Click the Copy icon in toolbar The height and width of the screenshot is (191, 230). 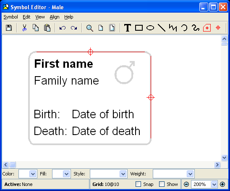point(36,28)
